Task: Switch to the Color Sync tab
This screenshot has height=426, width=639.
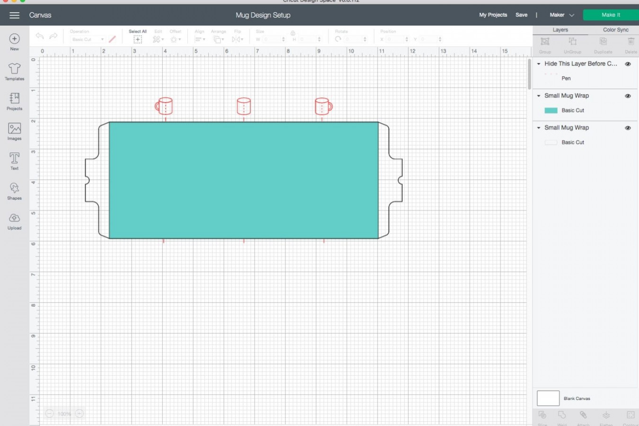Action: click(616, 30)
